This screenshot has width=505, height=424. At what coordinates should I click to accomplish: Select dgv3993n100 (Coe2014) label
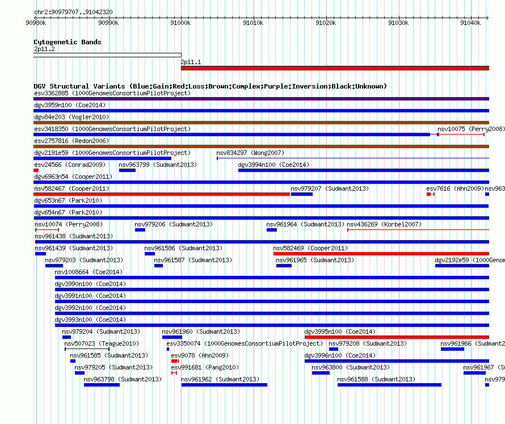tap(90, 320)
